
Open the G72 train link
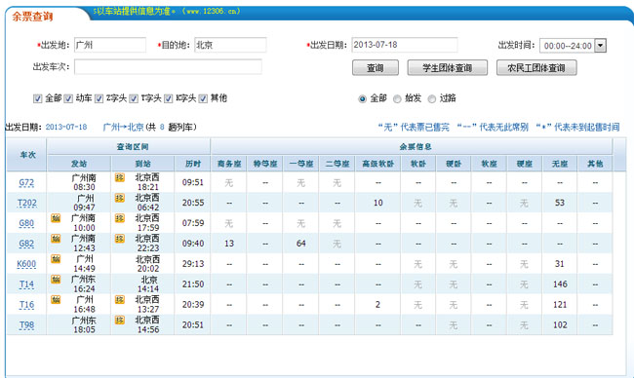(26, 182)
